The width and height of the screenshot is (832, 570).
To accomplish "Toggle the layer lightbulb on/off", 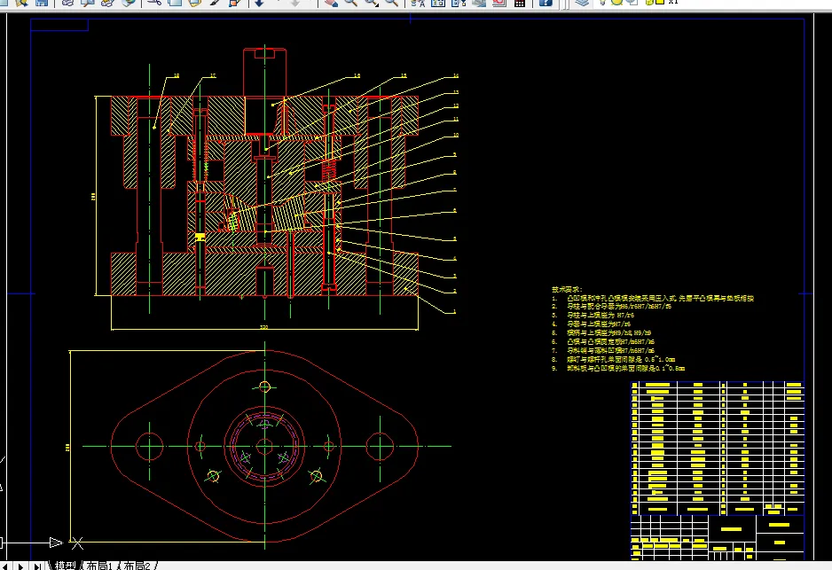I will click(603, 2).
